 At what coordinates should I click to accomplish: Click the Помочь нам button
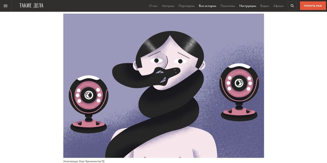312,6
